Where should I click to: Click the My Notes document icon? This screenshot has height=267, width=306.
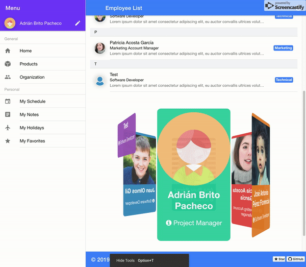coord(8,114)
